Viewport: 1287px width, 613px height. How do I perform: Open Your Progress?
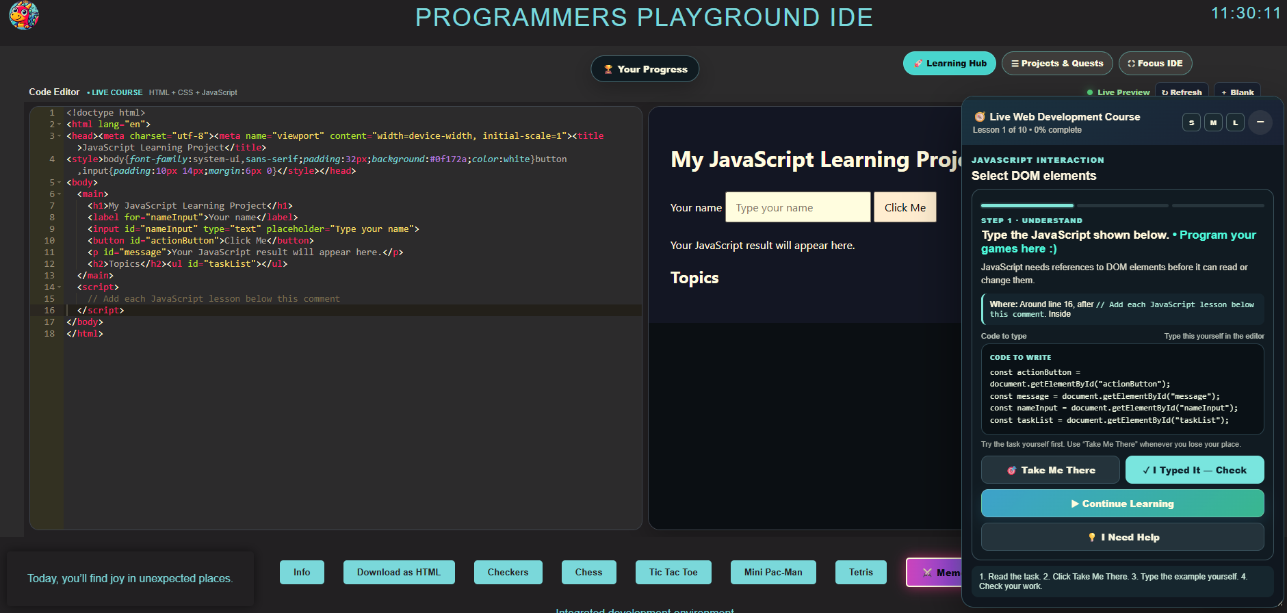pos(645,69)
